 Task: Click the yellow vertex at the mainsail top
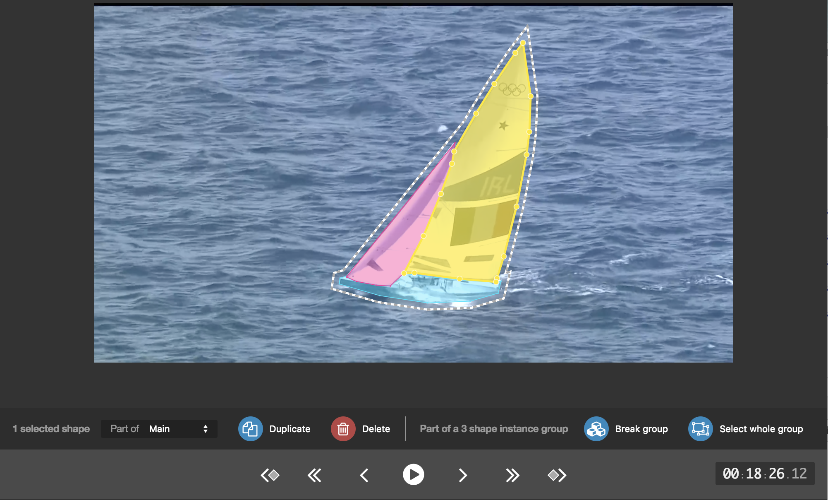[523, 43]
